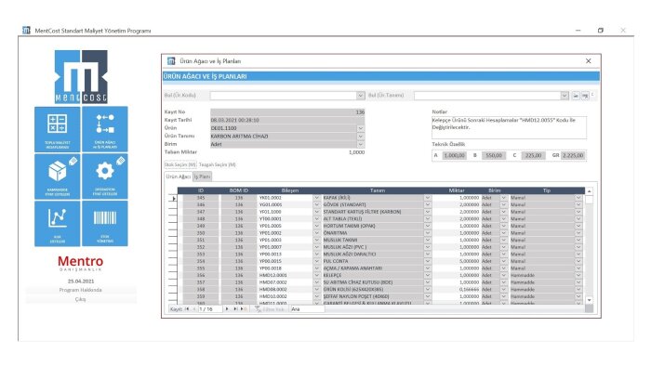Switch to the Ürün Ağacı tab
The height and width of the screenshot is (366, 651).
pos(179,176)
